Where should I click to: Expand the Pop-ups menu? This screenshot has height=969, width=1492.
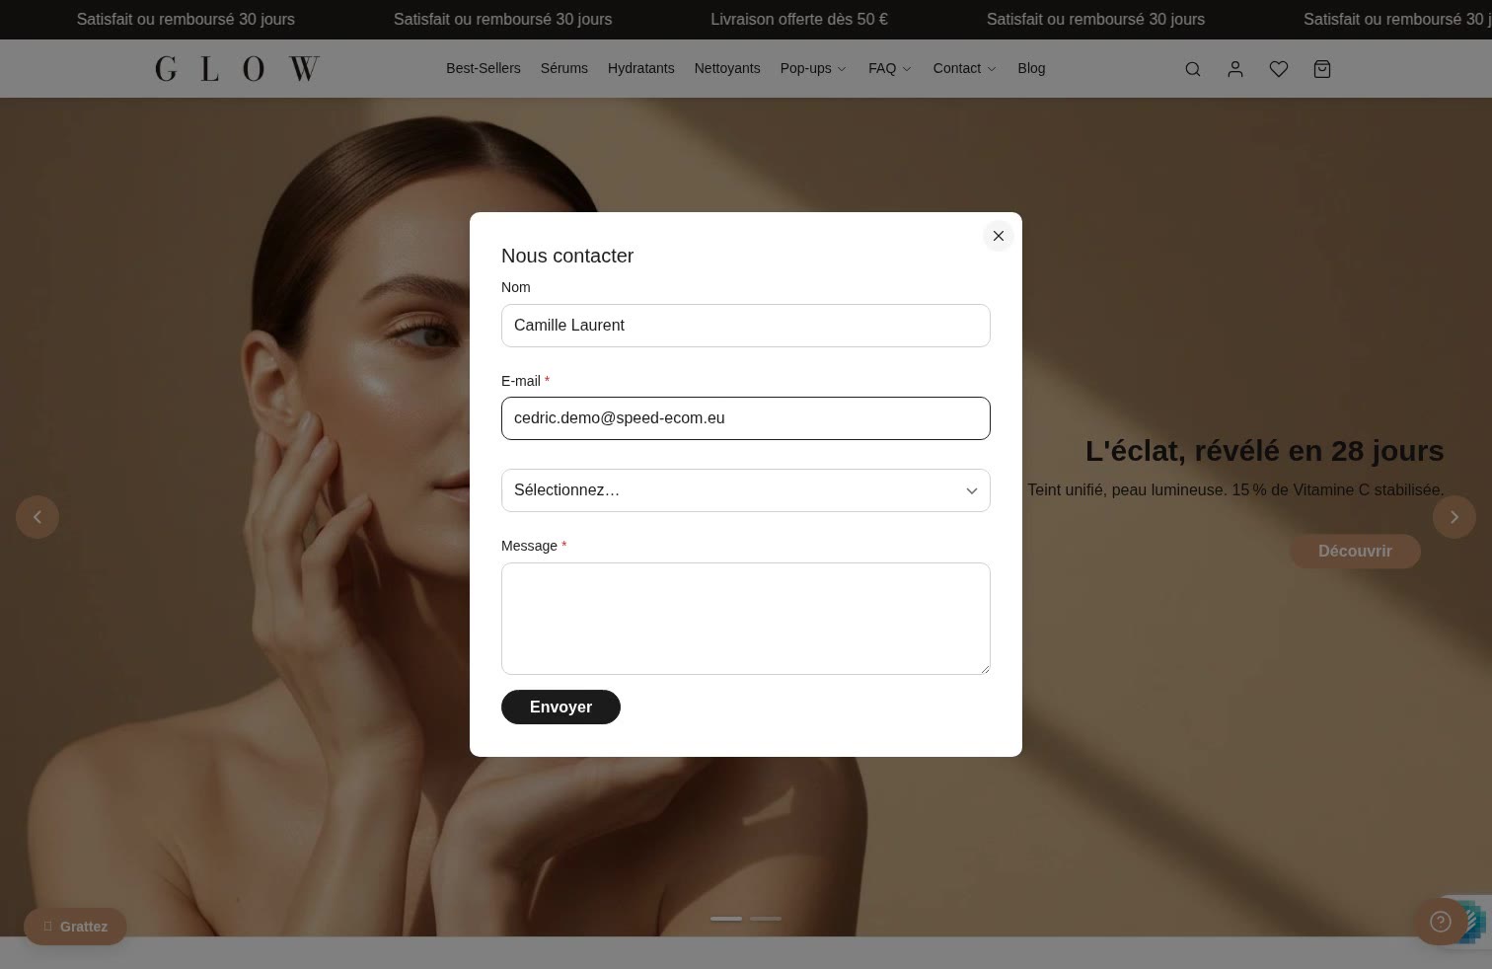click(813, 68)
